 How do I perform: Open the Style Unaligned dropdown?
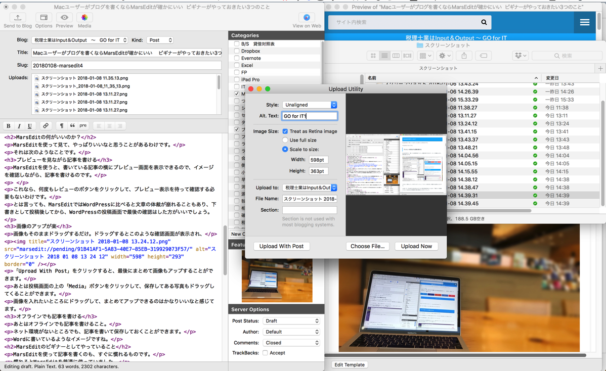(x=310, y=105)
